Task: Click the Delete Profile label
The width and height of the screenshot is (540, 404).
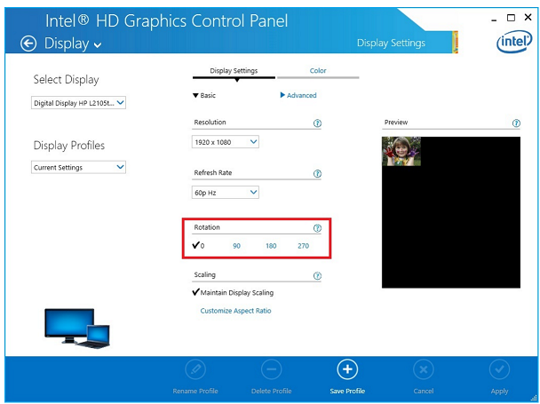Action: click(x=272, y=391)
